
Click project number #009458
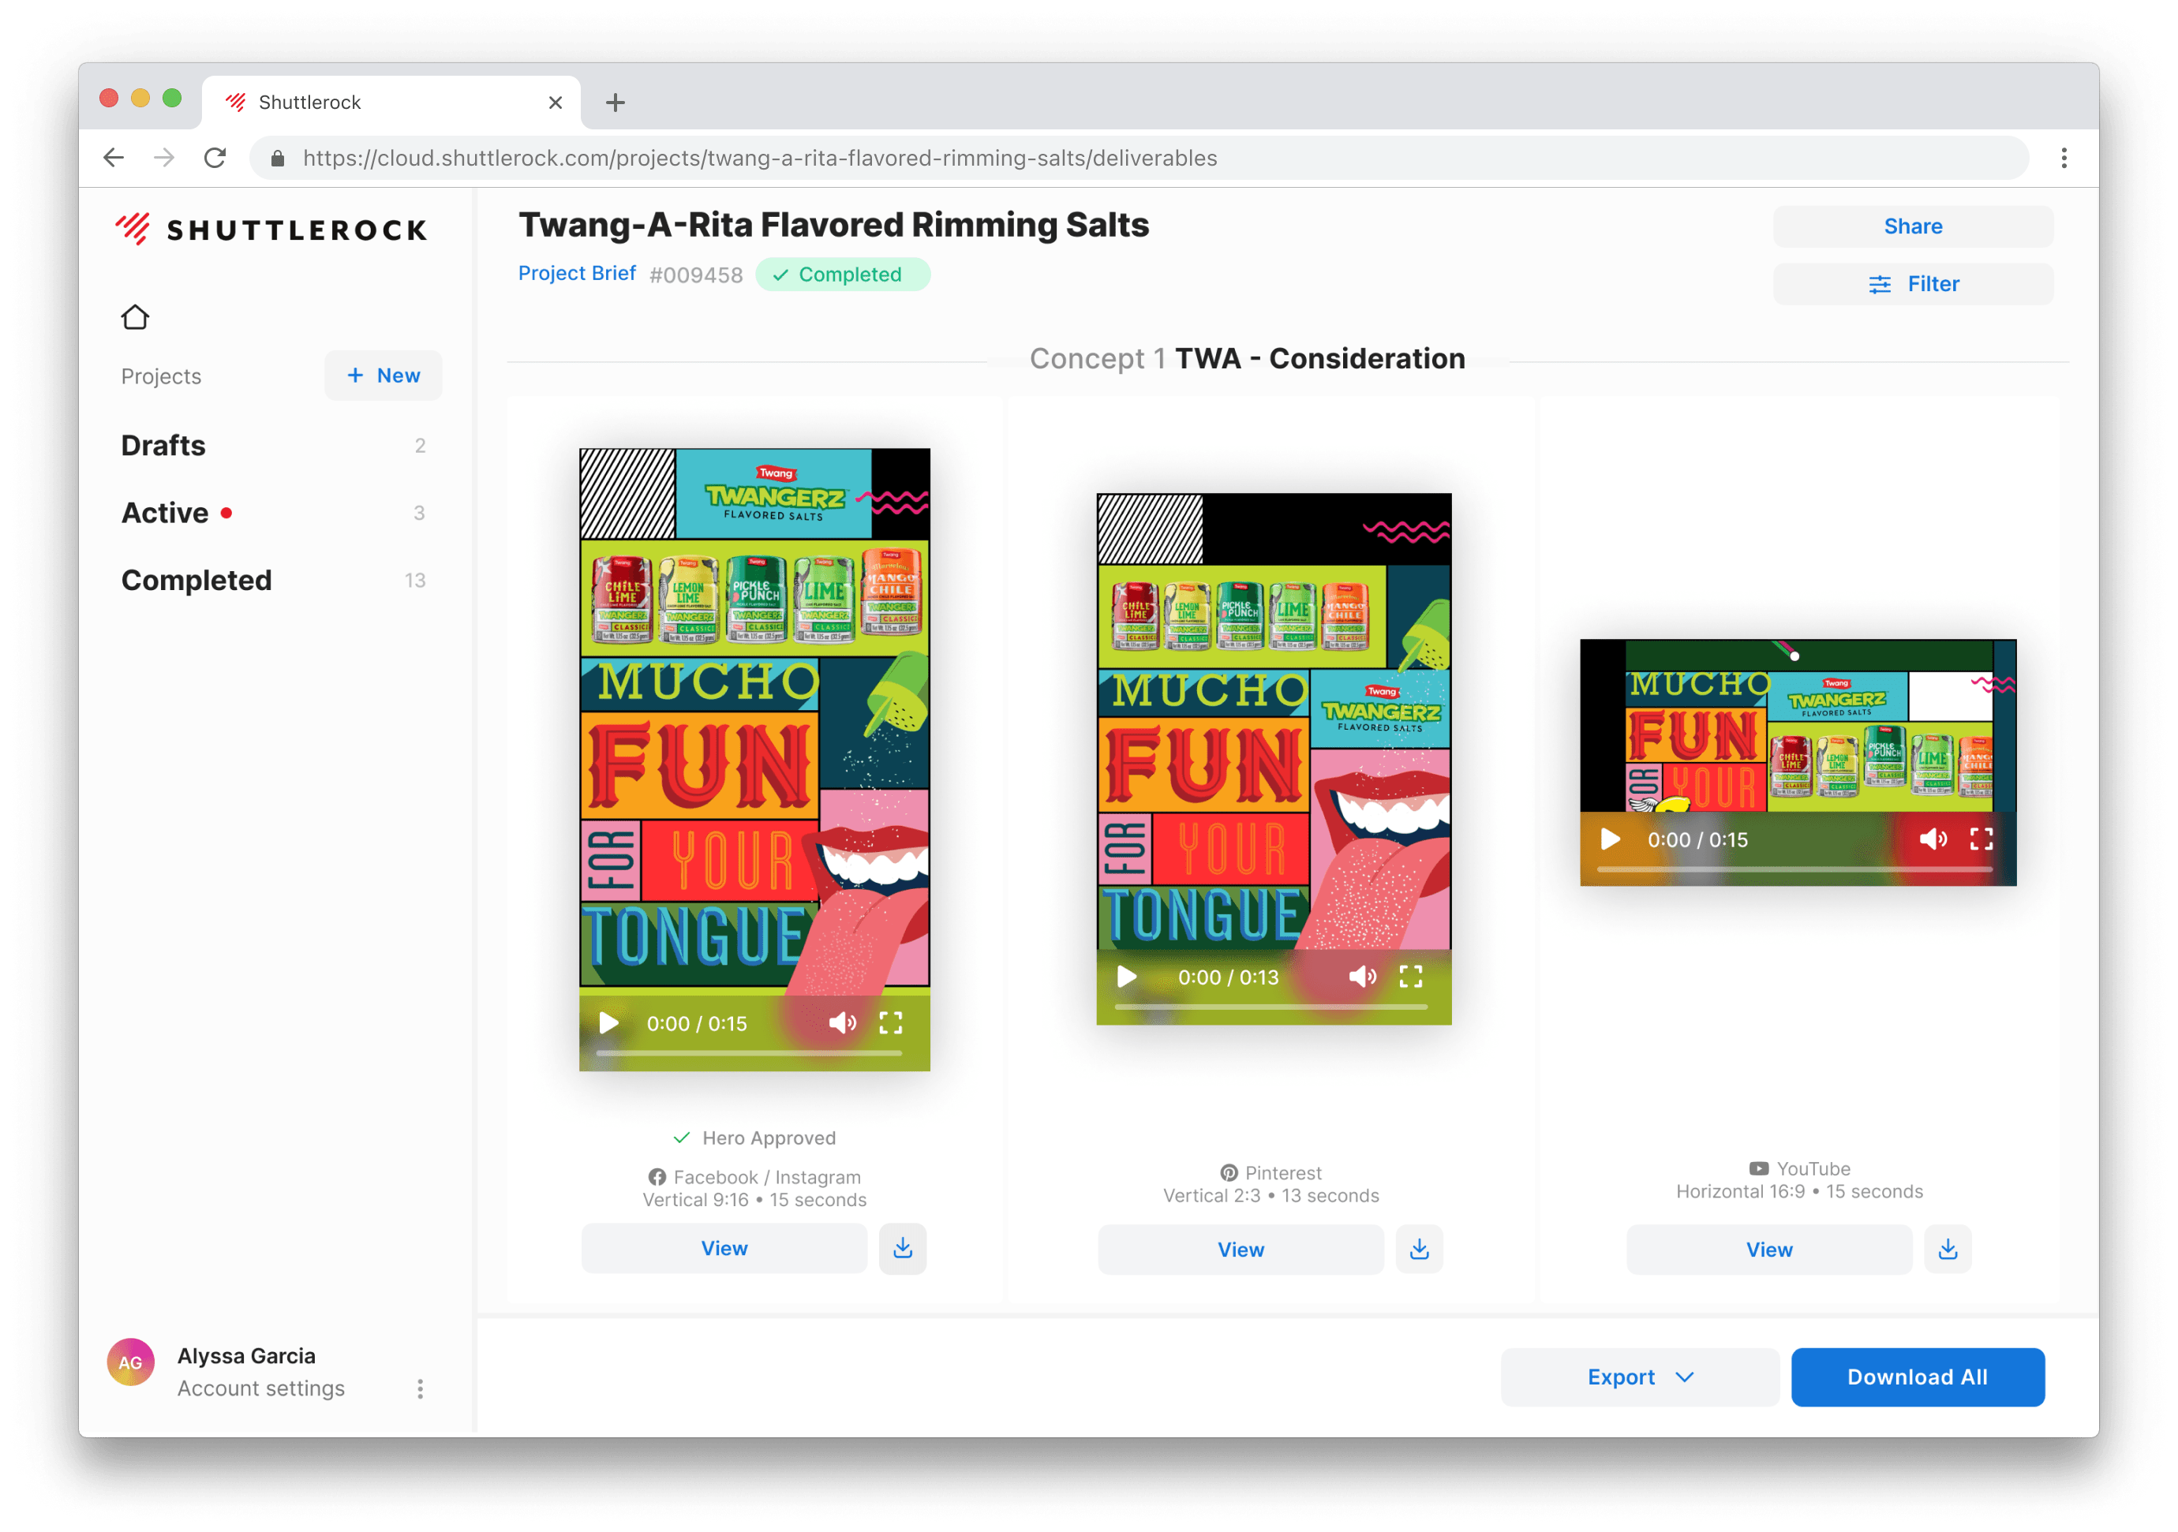pos(696,275)
